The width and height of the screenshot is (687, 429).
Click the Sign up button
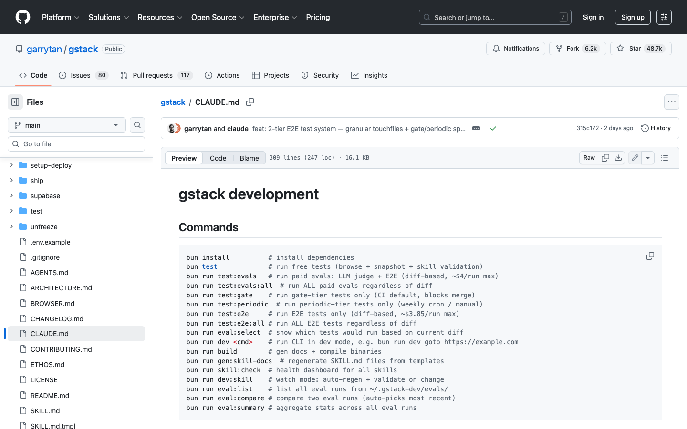(x=633, y=17)
